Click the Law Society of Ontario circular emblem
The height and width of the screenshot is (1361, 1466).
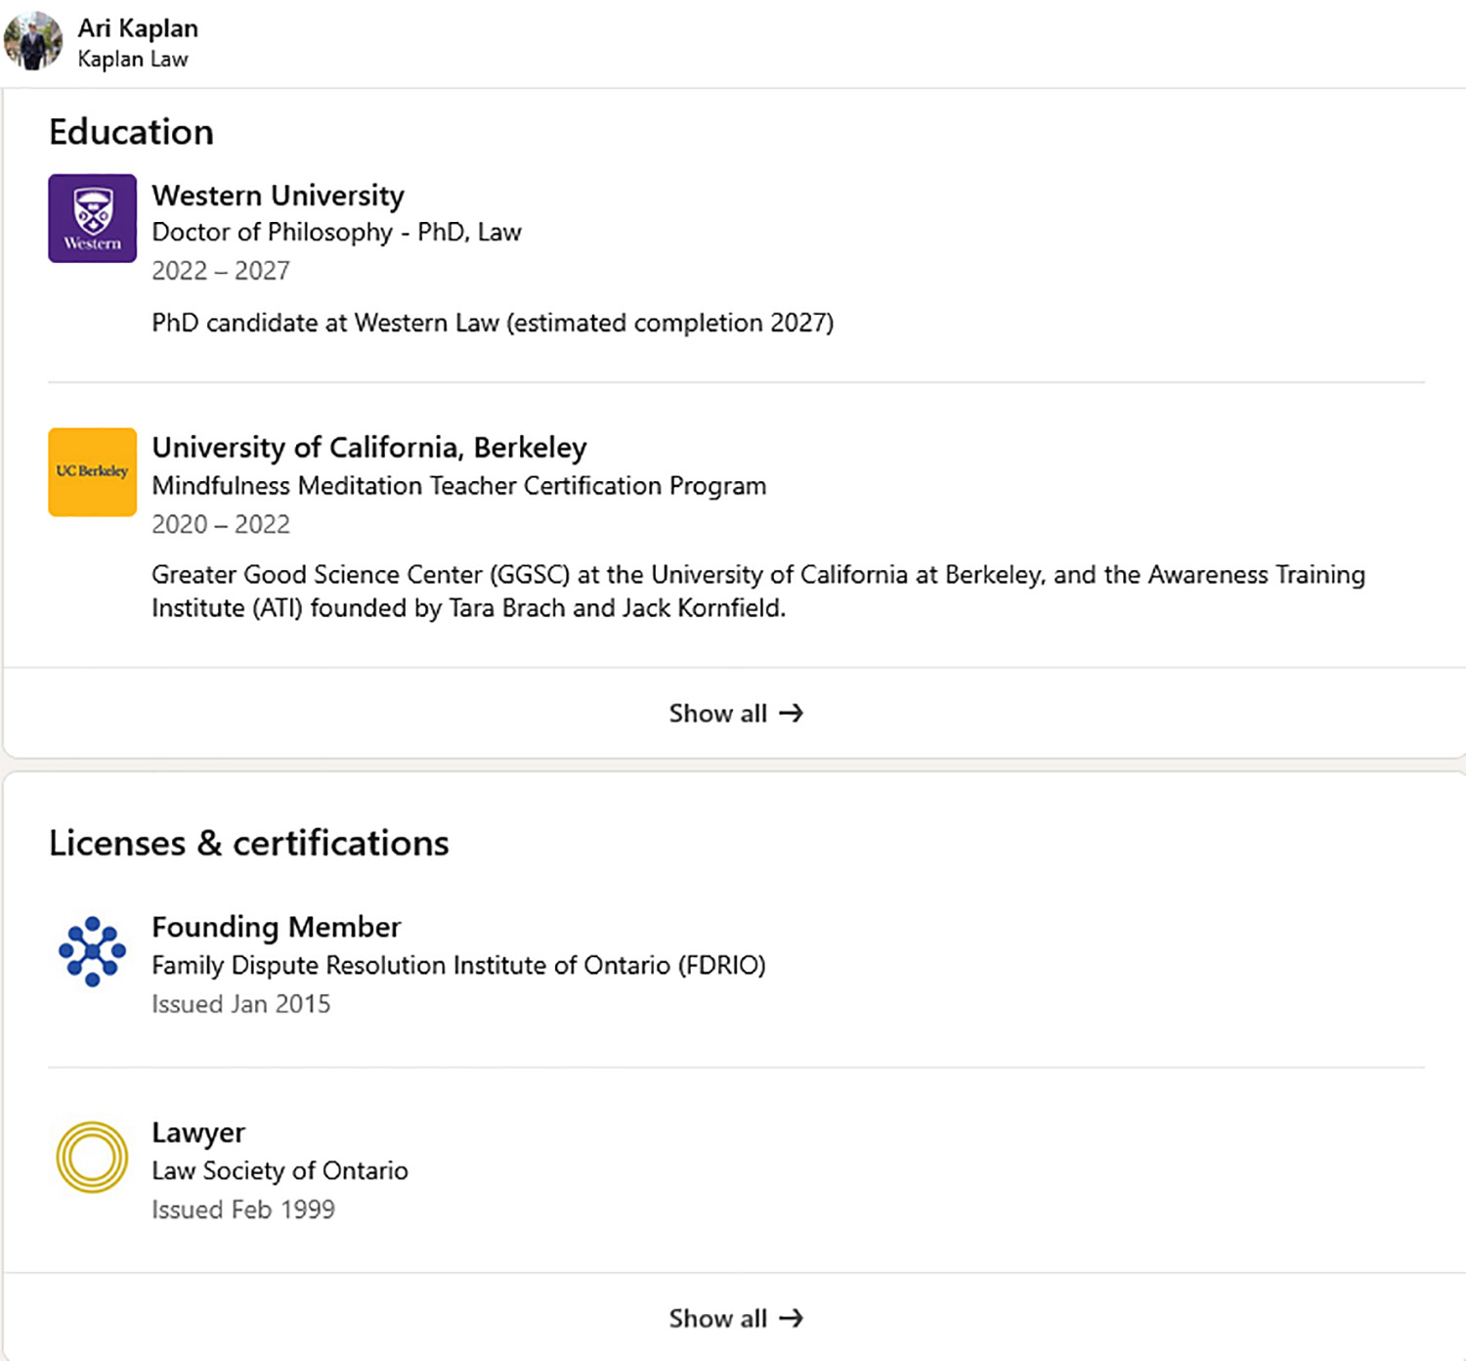click(91, 1157)
